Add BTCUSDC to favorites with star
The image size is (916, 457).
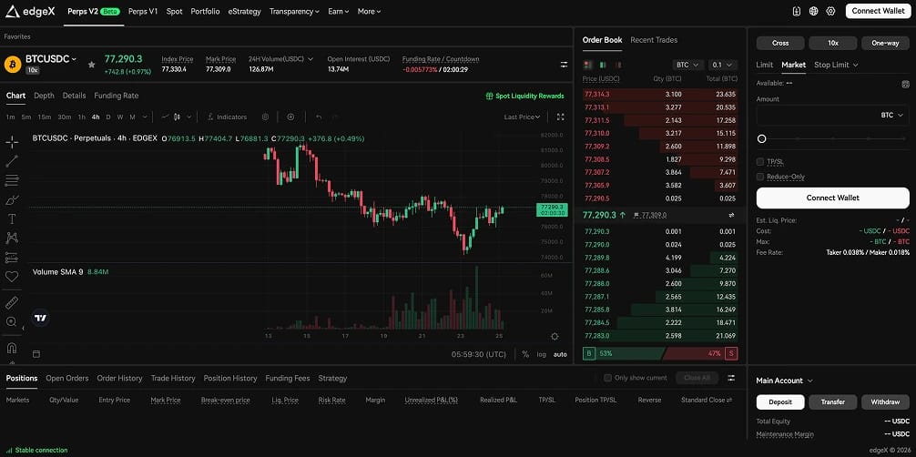point(91,65)
